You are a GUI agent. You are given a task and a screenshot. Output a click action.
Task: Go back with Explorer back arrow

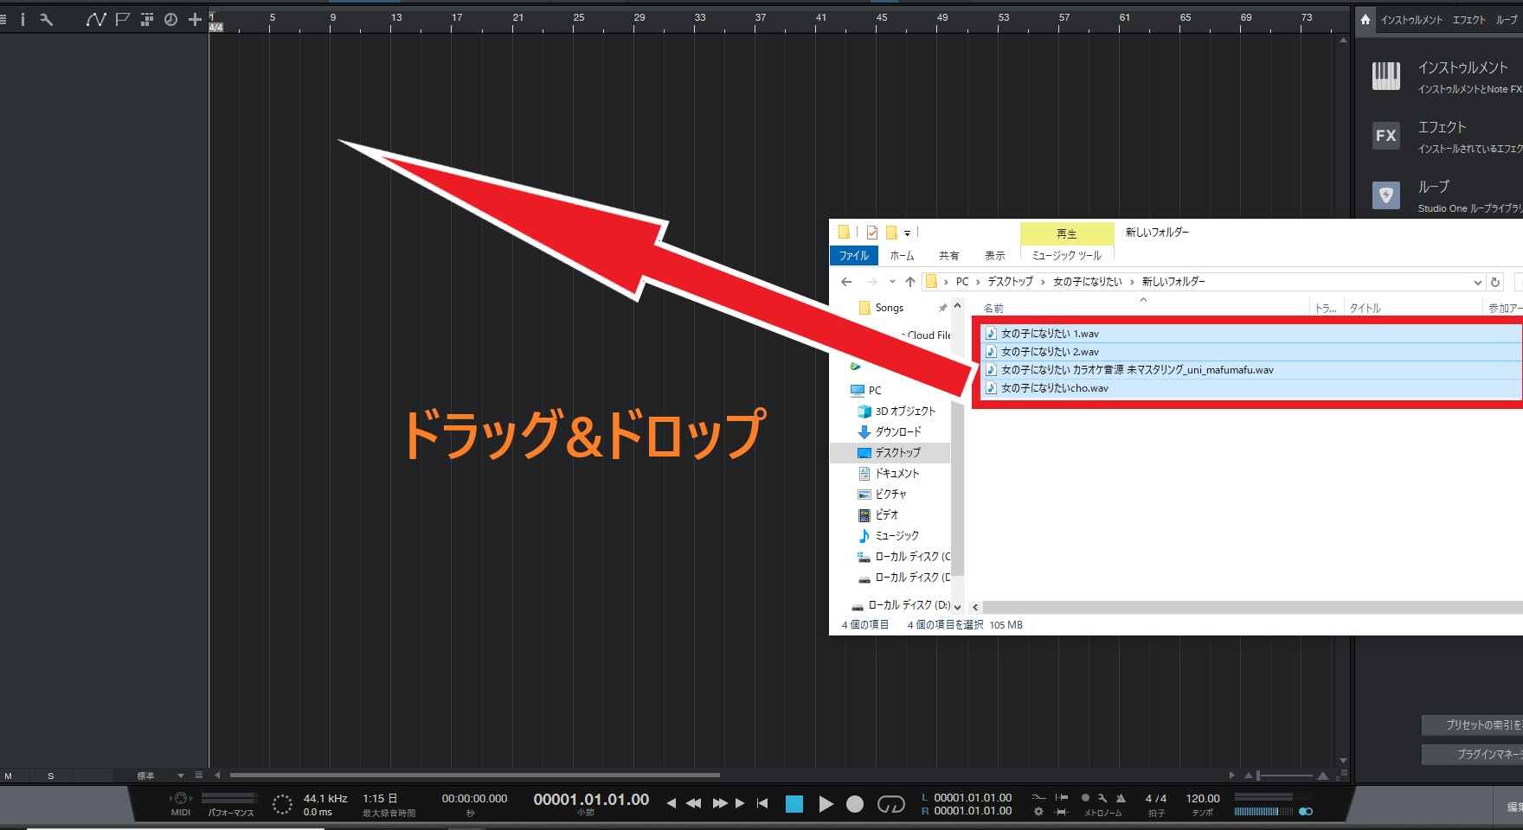[846, 282]
